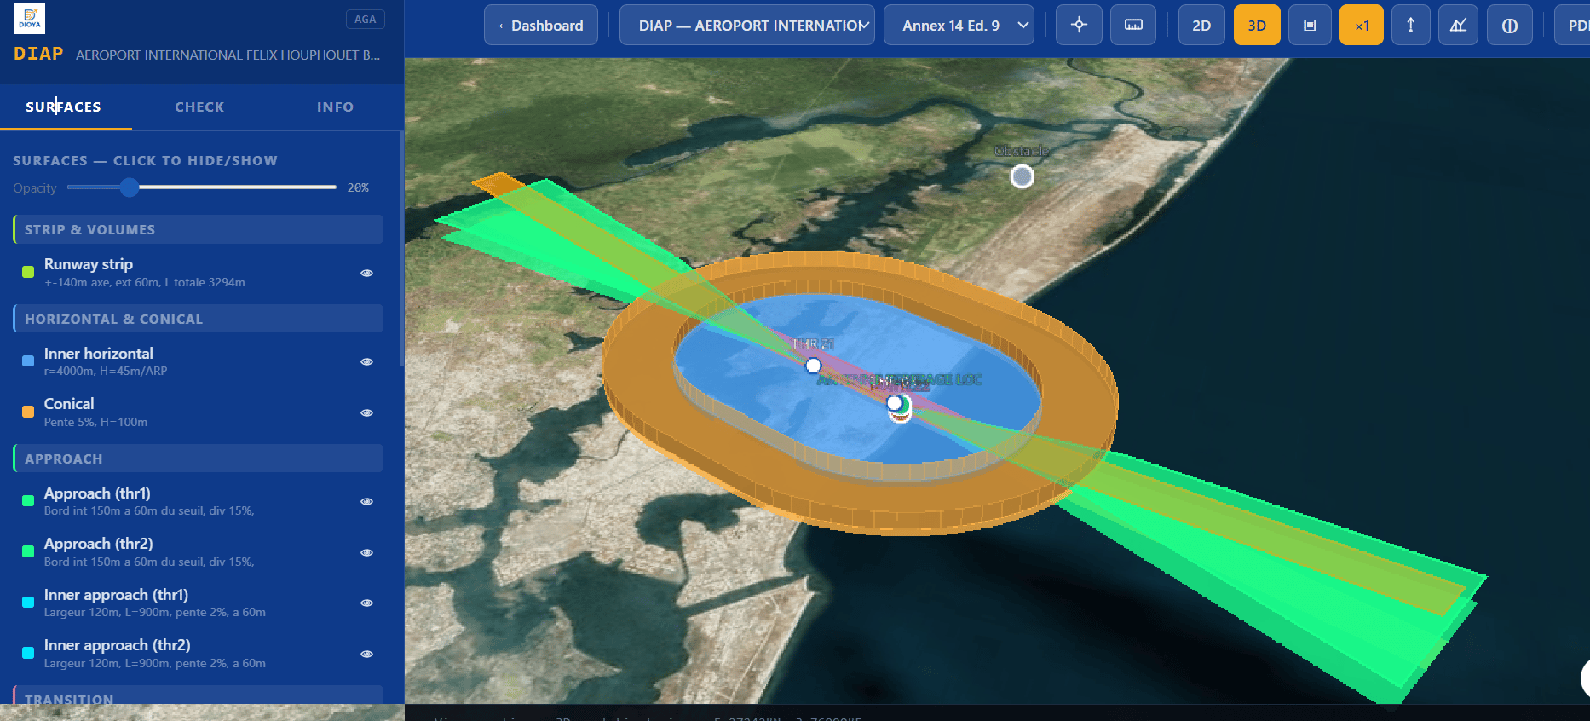Collapse the APPROACH section header
1590x721 pixels.
pyautogui.click(x=198, y=459)
